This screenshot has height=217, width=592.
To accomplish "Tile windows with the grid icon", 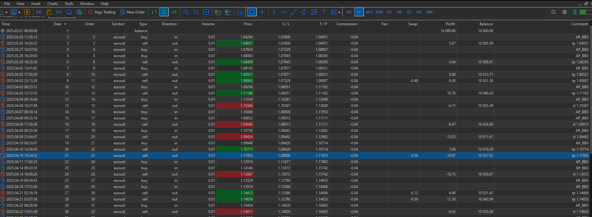I will point(206,12).
